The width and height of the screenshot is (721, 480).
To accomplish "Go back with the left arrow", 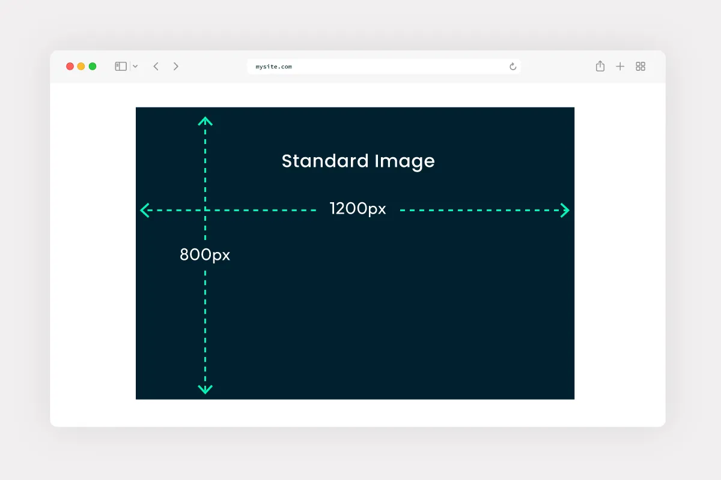I will click(x=156, y=67).
